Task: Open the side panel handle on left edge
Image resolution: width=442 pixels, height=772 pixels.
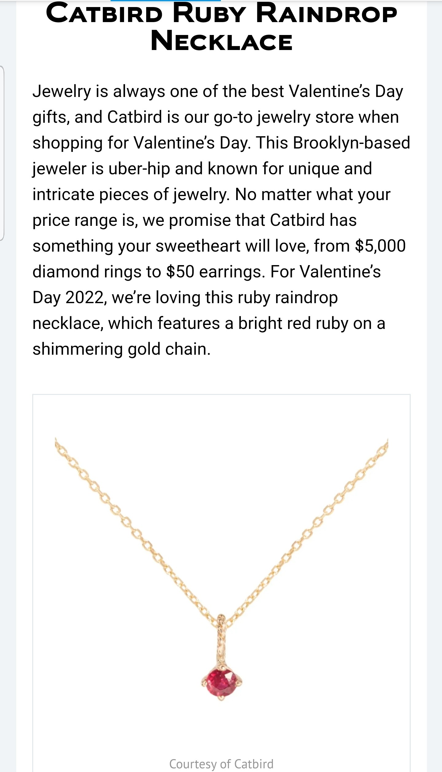Action: (x=2, y=153)
